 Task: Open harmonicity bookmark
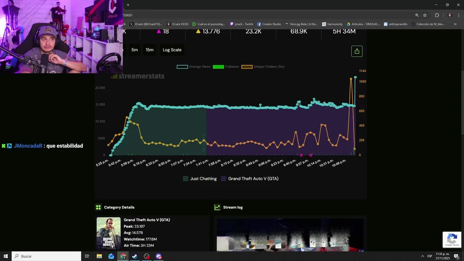[x=332, y=24]
